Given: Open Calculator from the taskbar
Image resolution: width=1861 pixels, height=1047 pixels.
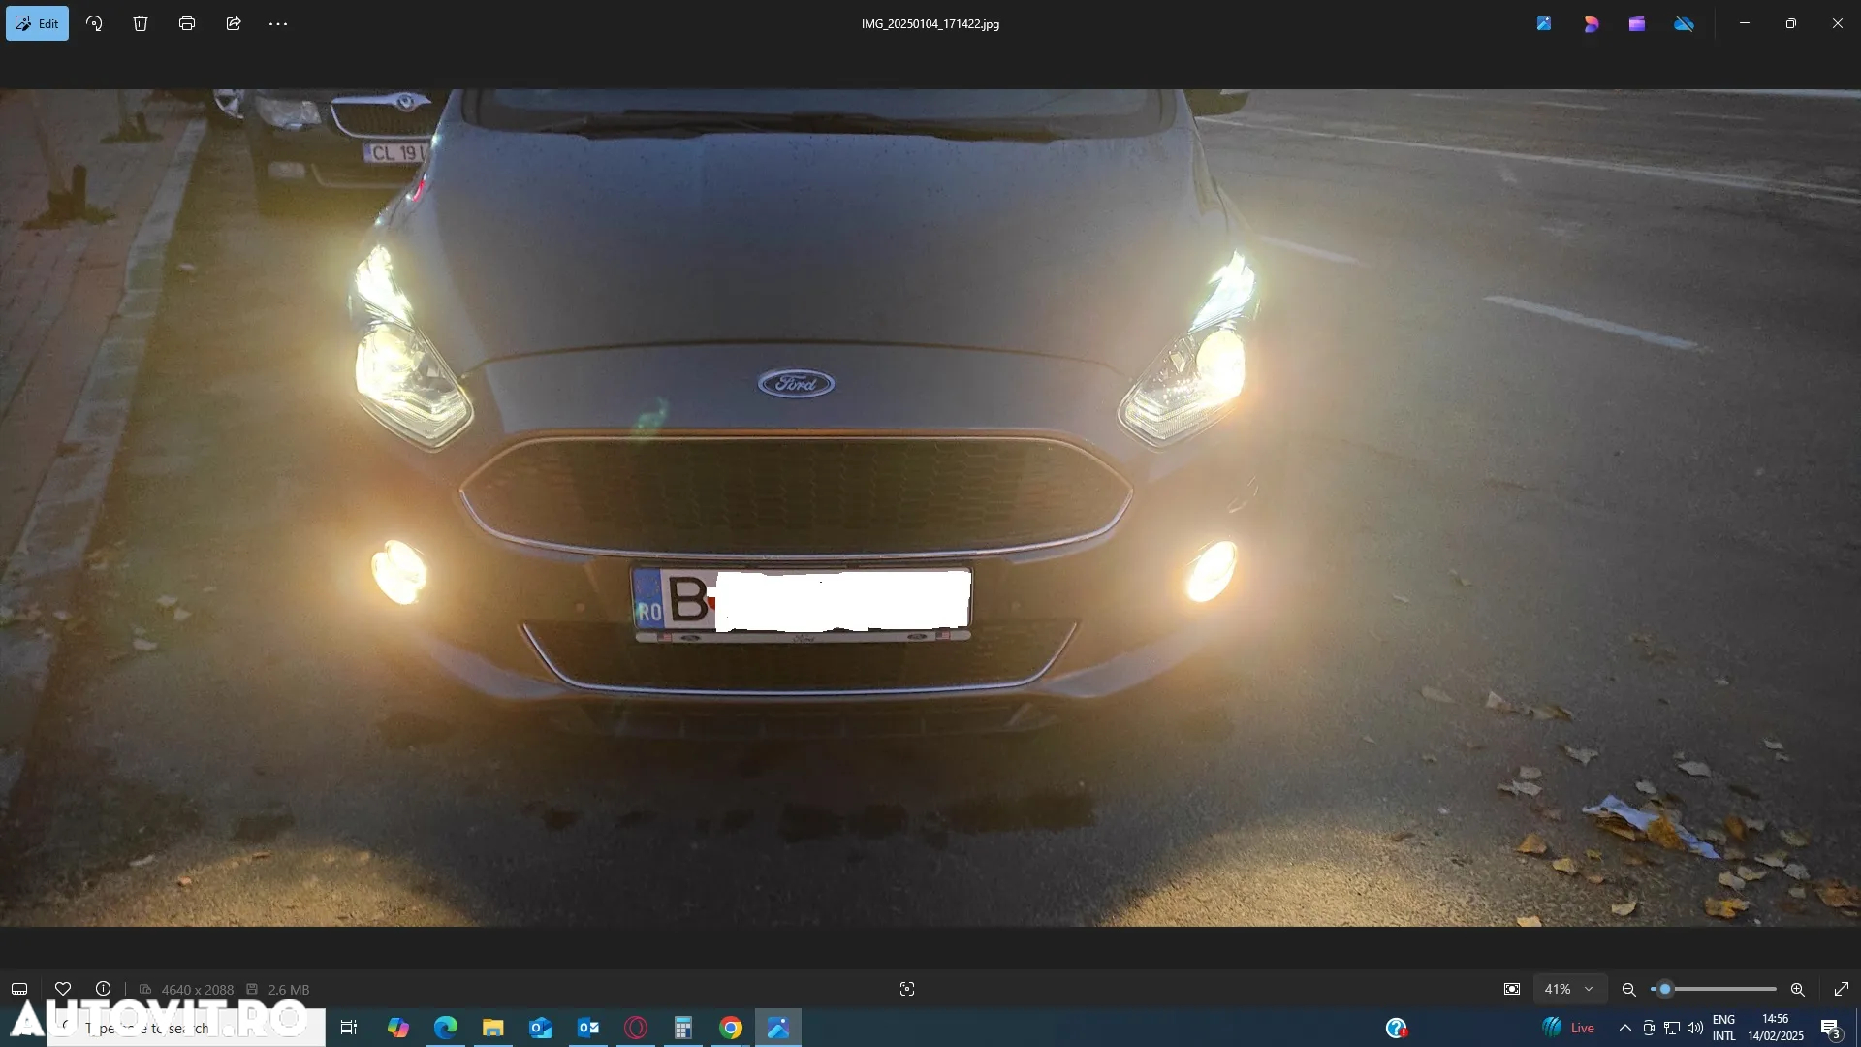Looking at the screenshot, I should 683,1028.
